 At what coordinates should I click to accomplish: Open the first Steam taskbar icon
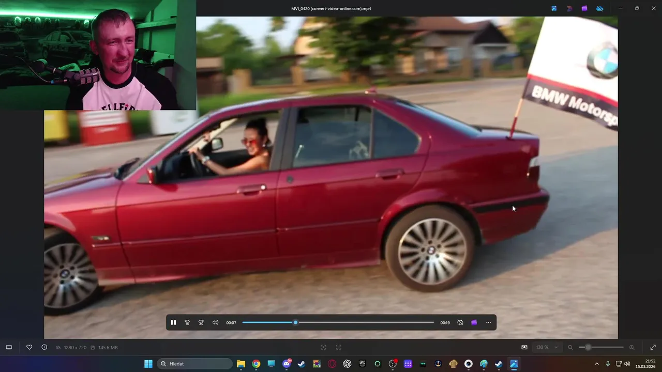pyautogui.click(x=302, y=364)
